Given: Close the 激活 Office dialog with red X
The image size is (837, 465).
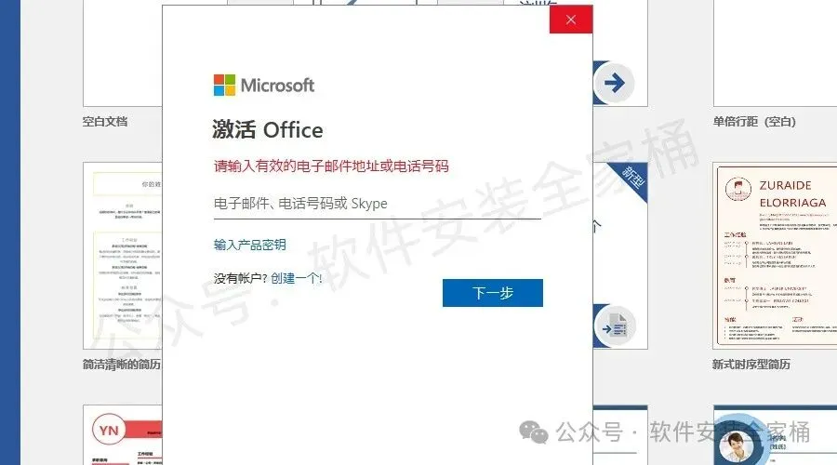Looking at the screenshot, I should tap(571, 20).
